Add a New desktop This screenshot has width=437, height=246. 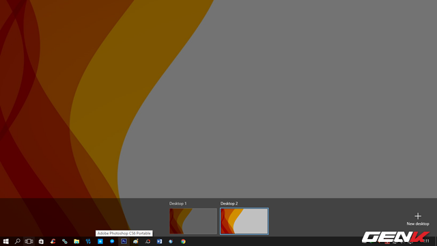pos(417,219)
